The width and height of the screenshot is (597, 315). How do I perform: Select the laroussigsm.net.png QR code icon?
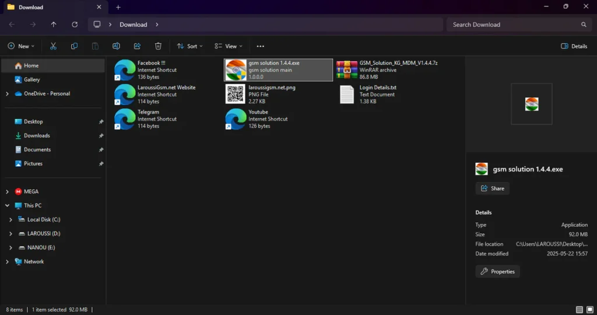pos(236,94)
